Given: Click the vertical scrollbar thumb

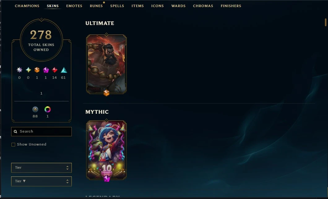Looking at the screenshot, I should tap(326, 22).
